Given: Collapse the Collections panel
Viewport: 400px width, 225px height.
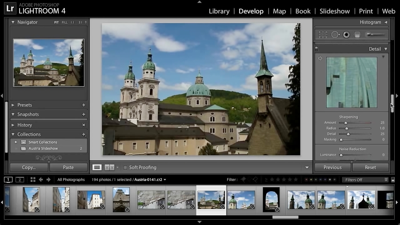Looking at the screenshot, I should coord(13,134).
